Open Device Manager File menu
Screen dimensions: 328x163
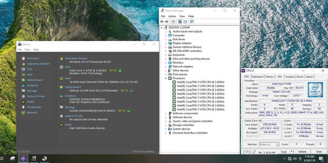tap(163, 16)
